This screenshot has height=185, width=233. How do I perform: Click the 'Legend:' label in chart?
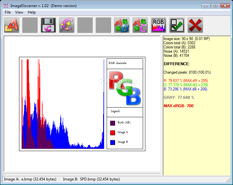pos(115,111)
